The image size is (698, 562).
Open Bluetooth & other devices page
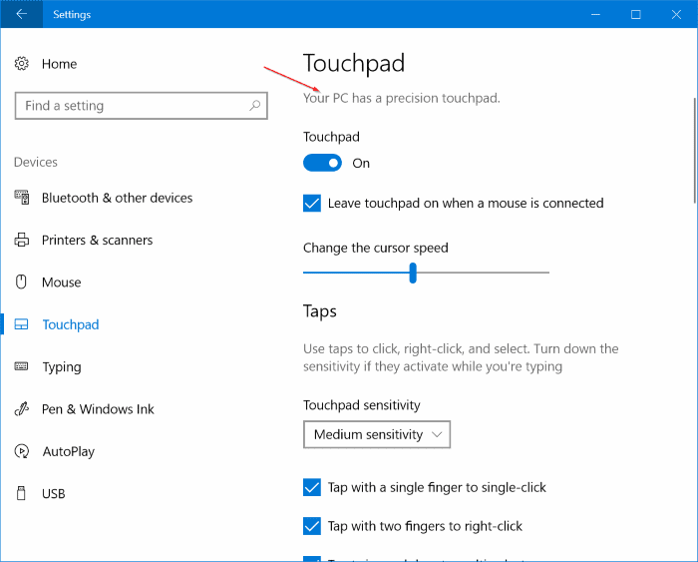[x=117, y=198]
